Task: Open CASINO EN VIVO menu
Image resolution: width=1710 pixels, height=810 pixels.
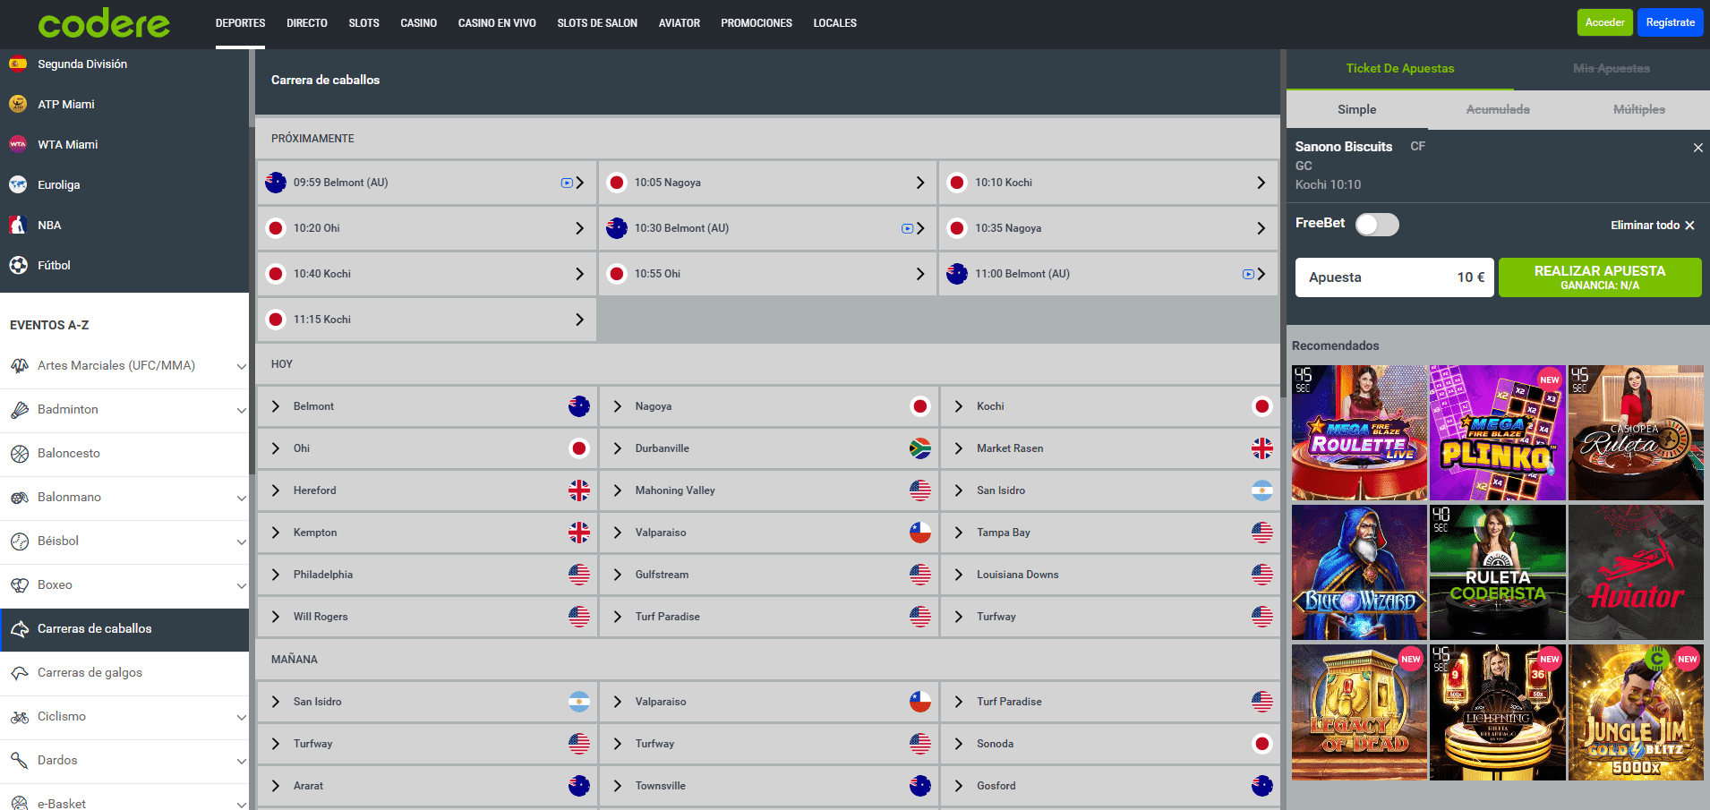Action: click(497, 23)
